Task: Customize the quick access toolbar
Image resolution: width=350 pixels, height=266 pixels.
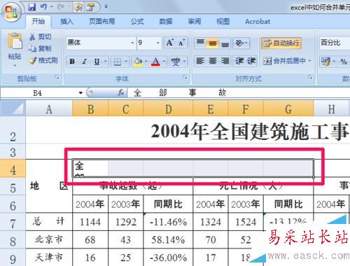Action: [x=106, y=7]
